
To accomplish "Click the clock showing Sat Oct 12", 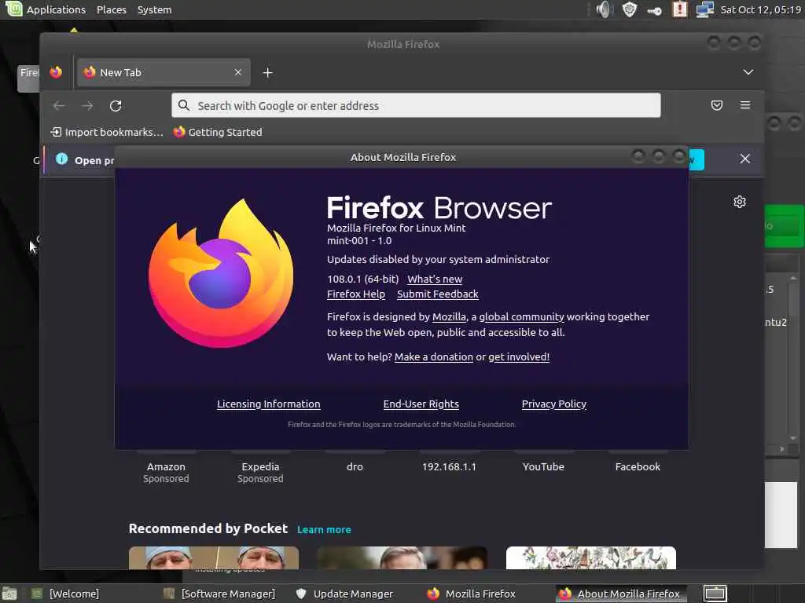I will [x=760, y=9].
